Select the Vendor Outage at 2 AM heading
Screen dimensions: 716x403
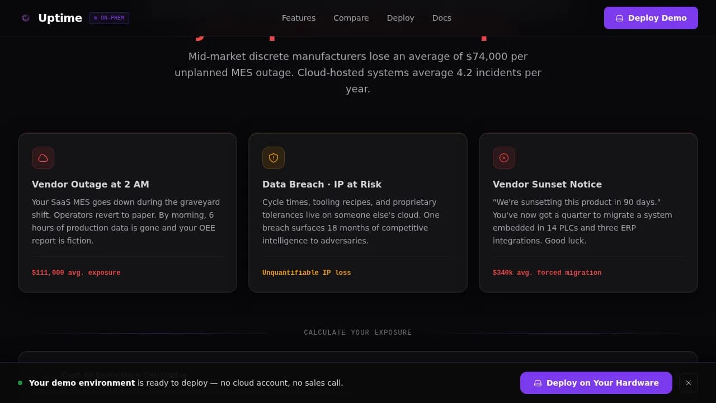click(91, 184)
